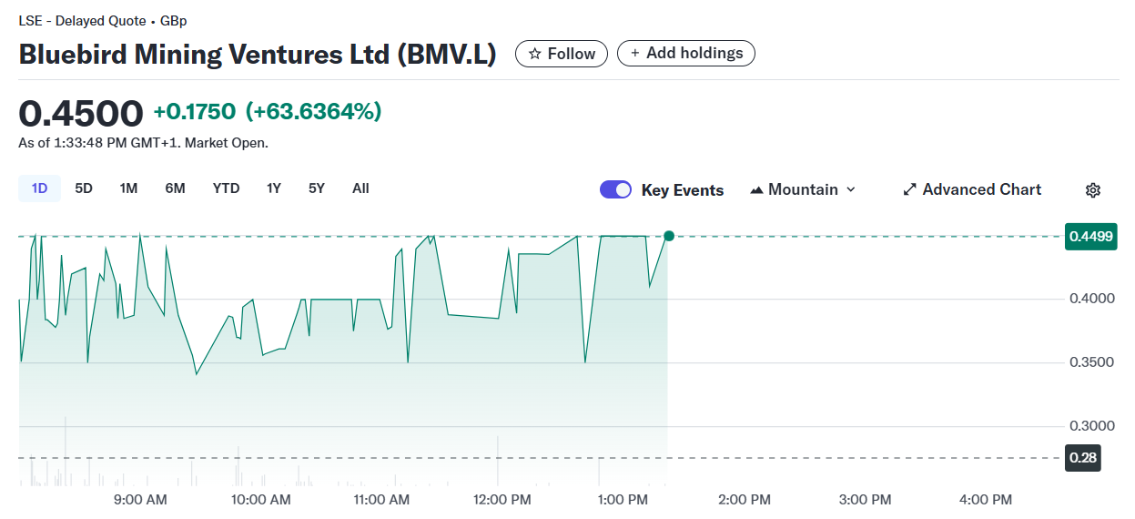This screenshot has height=519, width=1135.
Task: Open chart settings gear icon
Action: coord(1093,189)
